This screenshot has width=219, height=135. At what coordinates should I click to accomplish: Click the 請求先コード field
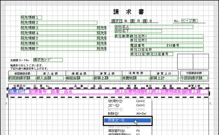pyautogui.click(x=48, y=60)
